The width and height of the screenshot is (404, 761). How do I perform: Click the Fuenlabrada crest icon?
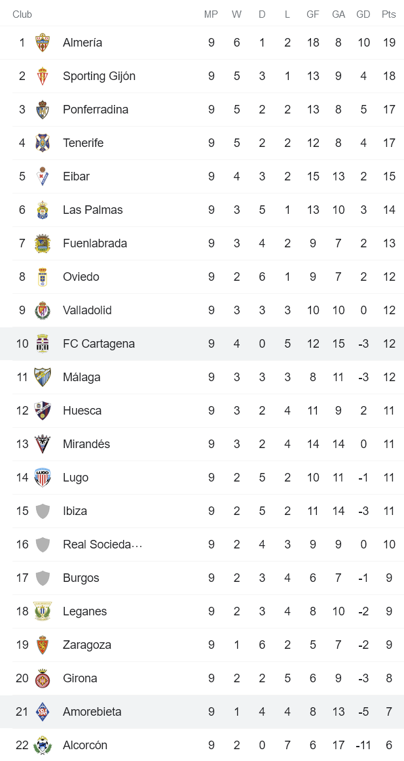click(x=43, y=243)
